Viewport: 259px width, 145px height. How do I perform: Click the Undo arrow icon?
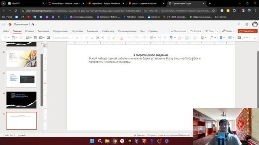point(5,37)
